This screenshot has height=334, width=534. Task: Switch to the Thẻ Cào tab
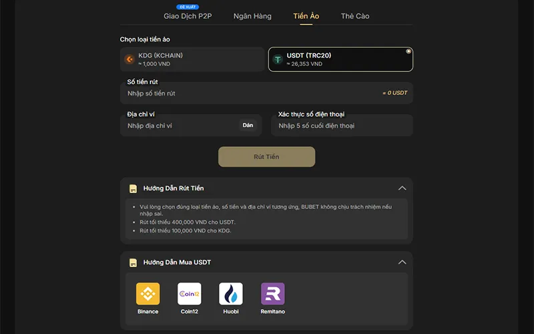354,16
